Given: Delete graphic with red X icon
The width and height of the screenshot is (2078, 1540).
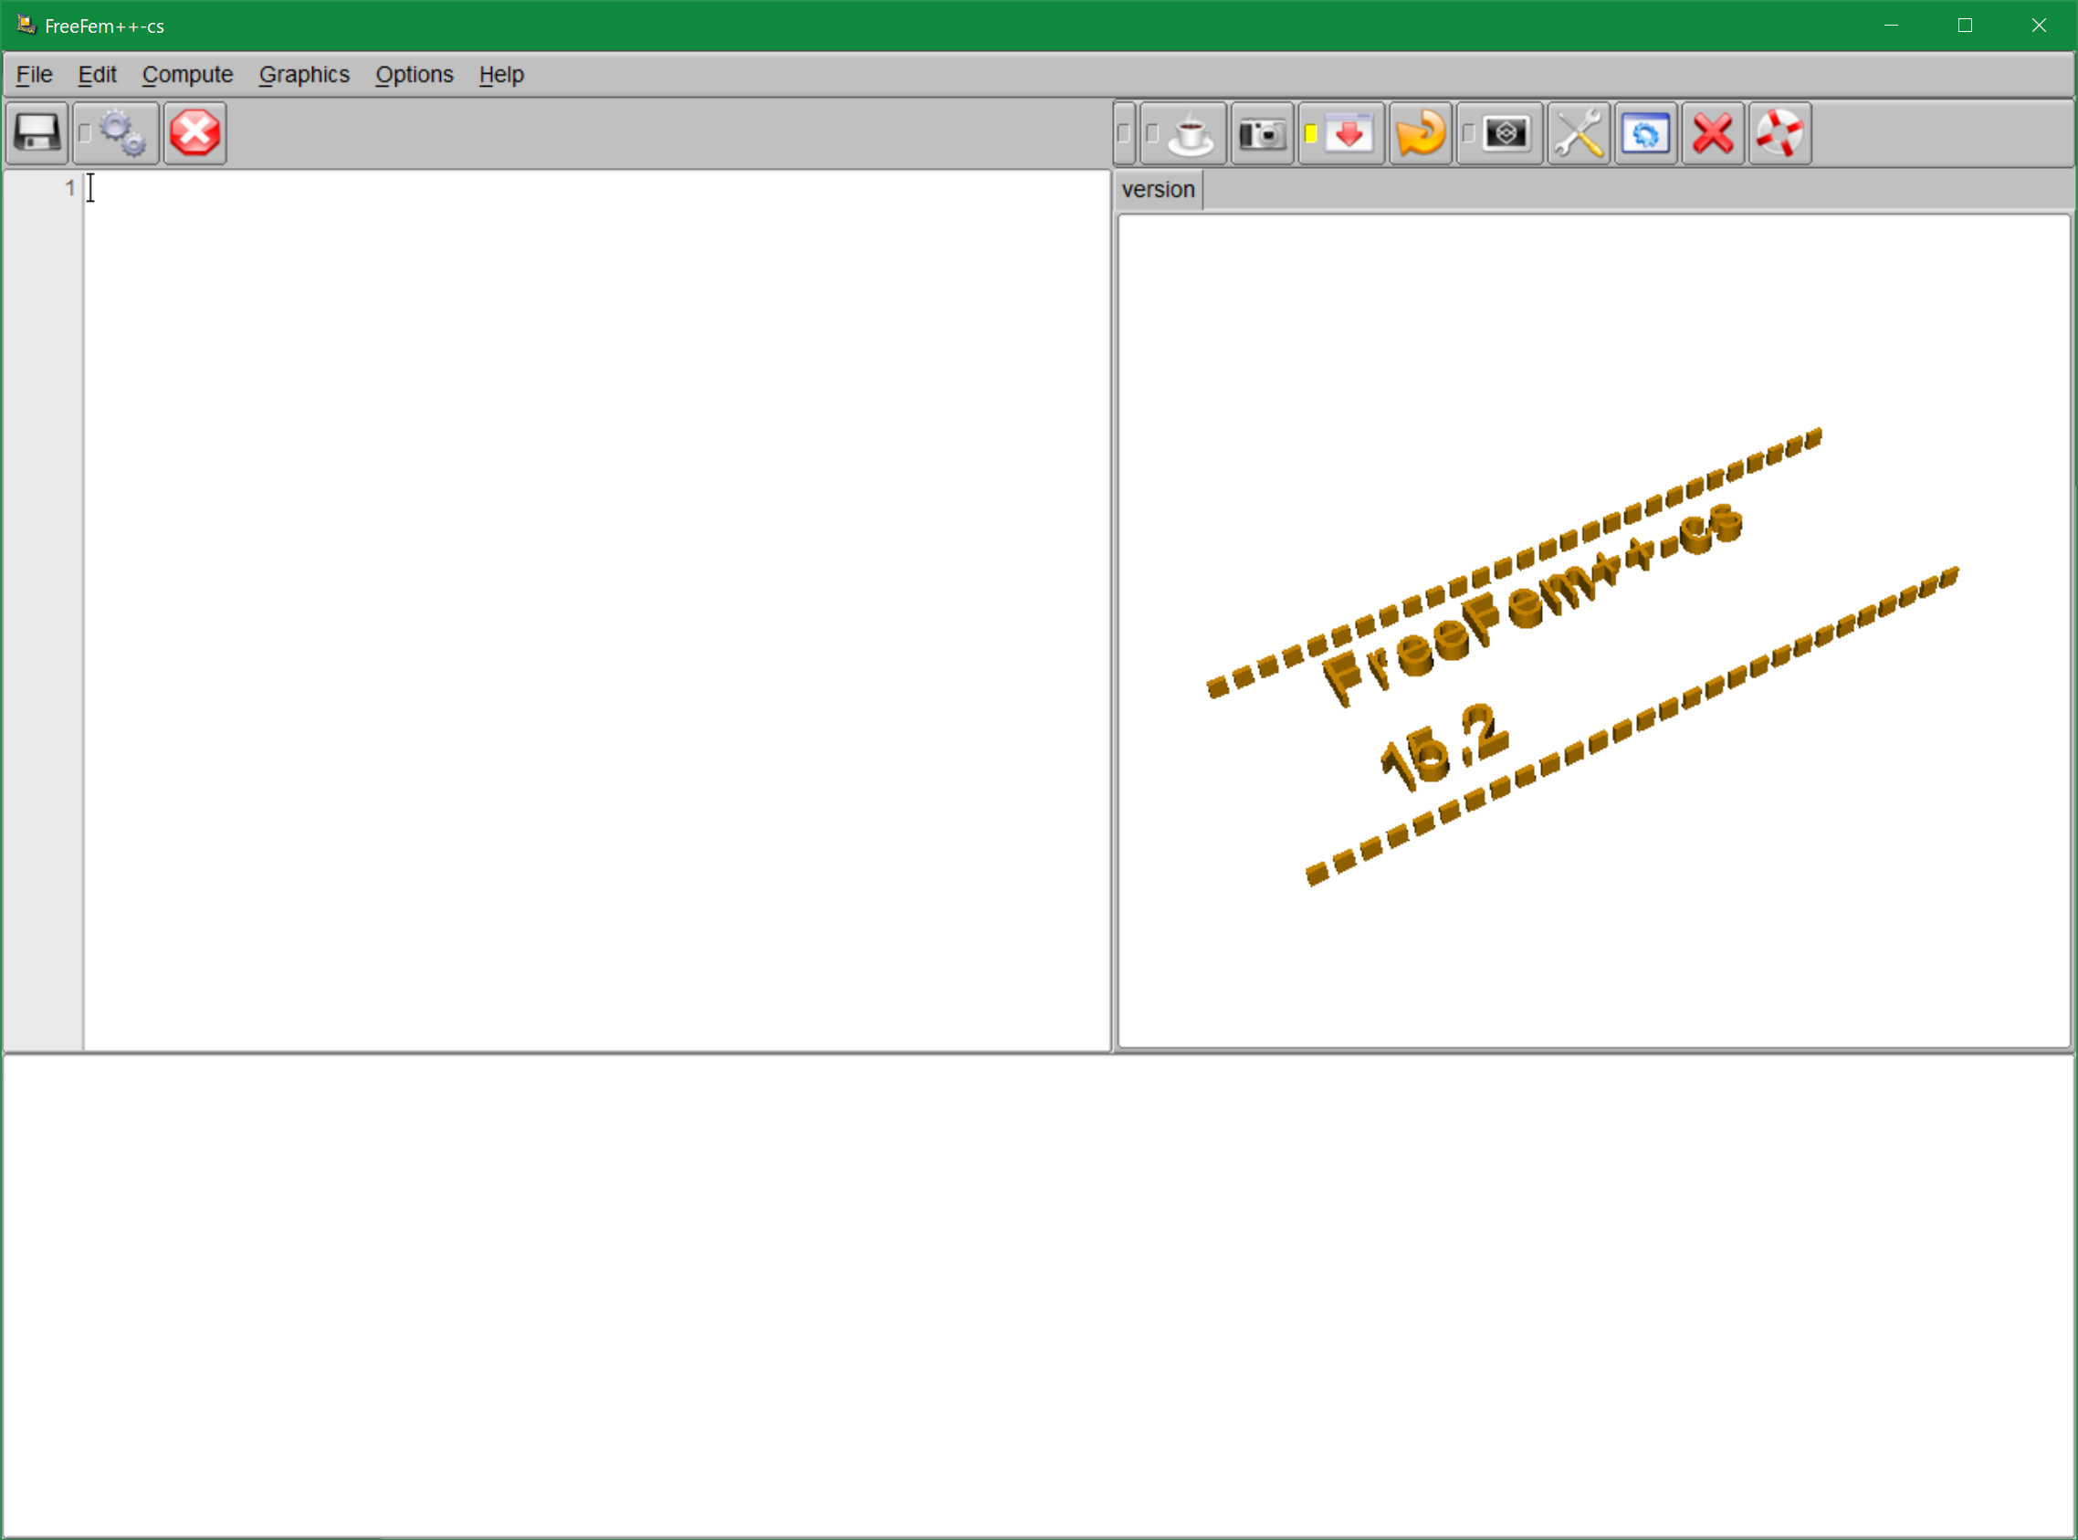Looking at the screenshot, I should click(1712, 134).
